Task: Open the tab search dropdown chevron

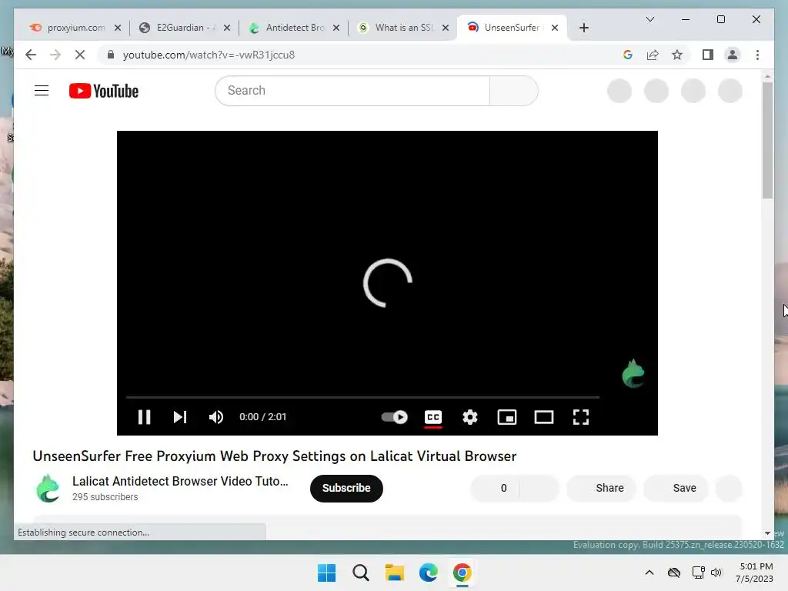Action: coord(649,19)
